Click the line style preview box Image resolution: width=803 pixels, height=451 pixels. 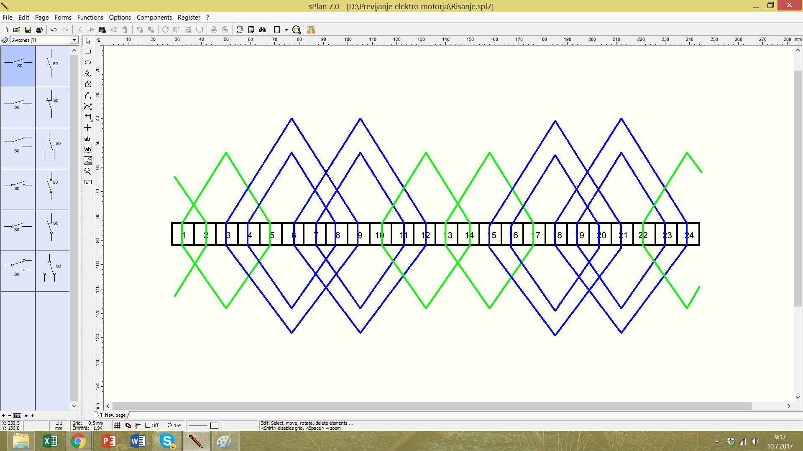tap(198, 426)
